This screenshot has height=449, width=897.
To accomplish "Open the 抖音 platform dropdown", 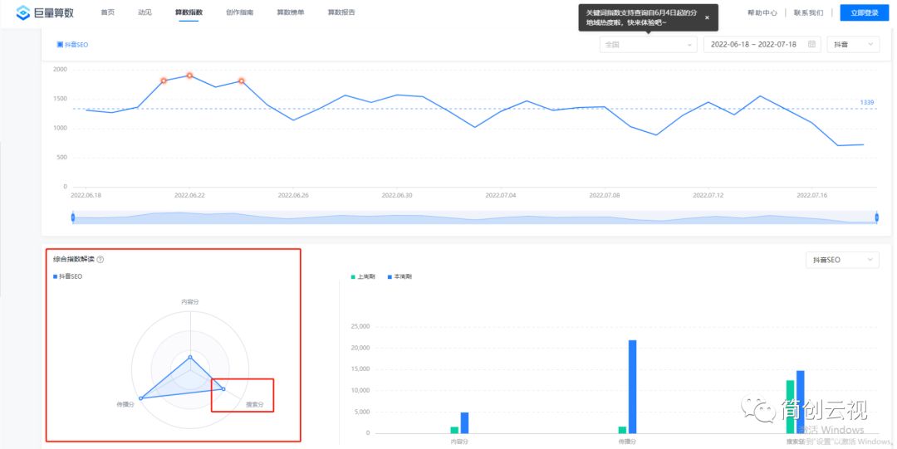I will click(853, 45).
